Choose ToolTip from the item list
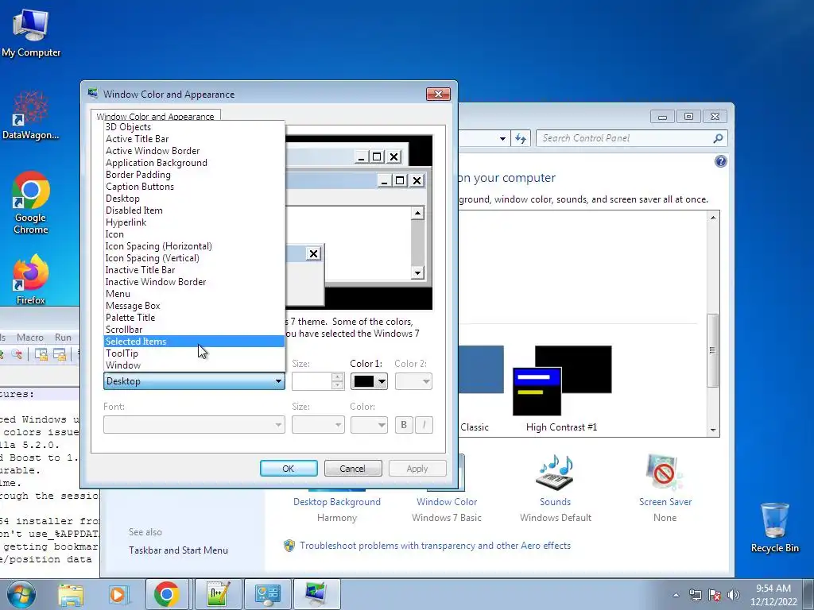Image resolution: width=814 pixels, height=610 pixels. coord(194,353)
